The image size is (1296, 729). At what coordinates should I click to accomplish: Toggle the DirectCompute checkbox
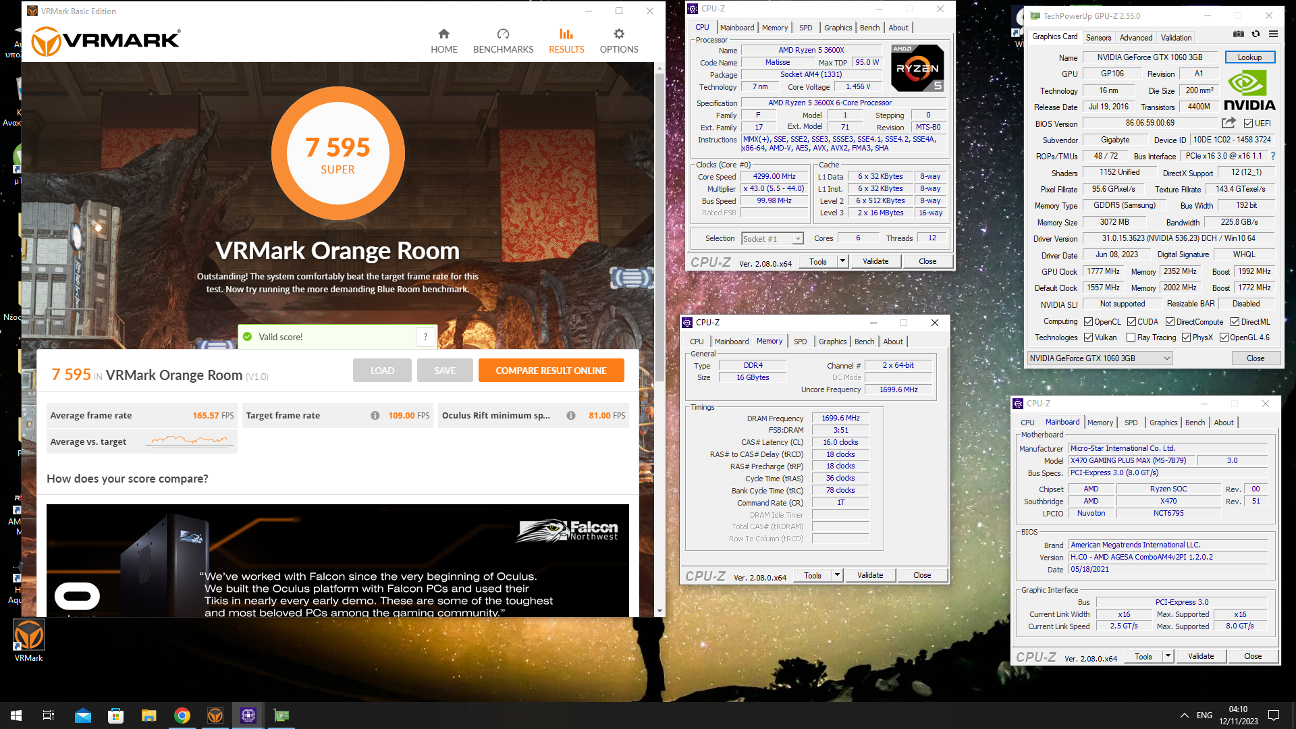pyautogui.click(x=1170, y=322)
